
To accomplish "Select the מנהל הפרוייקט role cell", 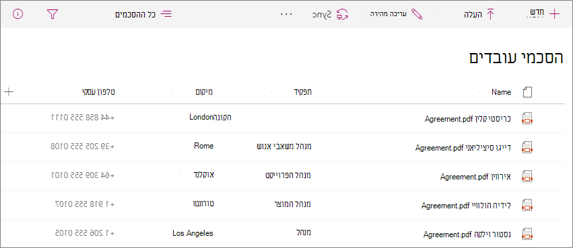I will coord(288,175).
